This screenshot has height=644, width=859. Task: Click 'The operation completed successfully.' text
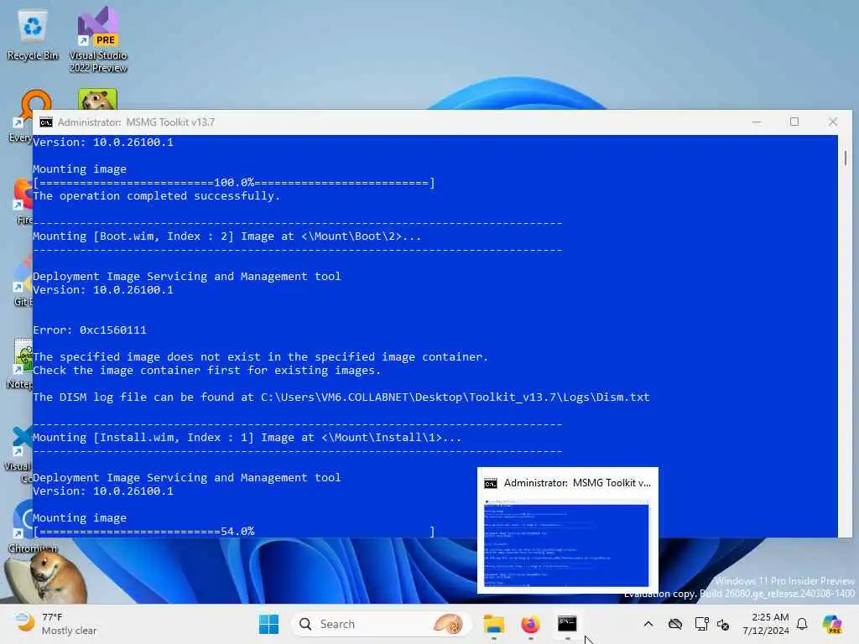point(157,196)
